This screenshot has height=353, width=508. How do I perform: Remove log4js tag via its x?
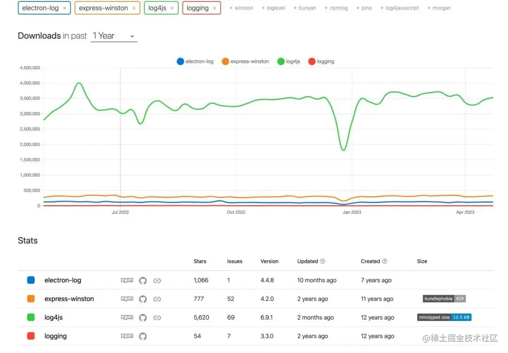[x=172, y=8]
